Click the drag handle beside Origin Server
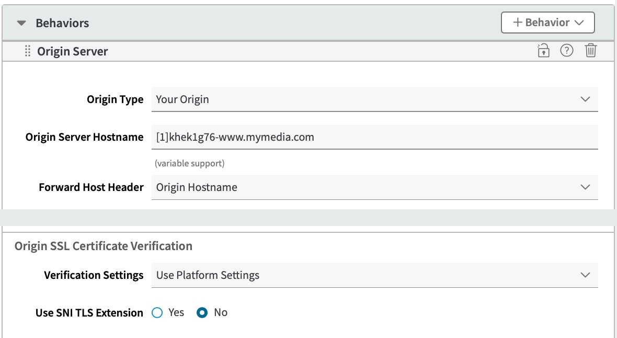The image size is (617, 338). tap(28, 51)
